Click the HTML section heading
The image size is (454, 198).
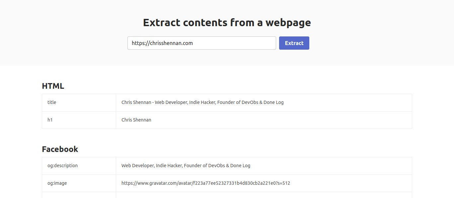click(x=52, y=86)
